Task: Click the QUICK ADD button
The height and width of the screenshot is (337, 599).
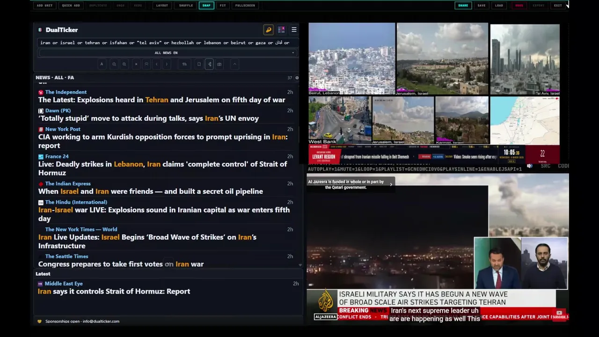Action: [71, 5]
